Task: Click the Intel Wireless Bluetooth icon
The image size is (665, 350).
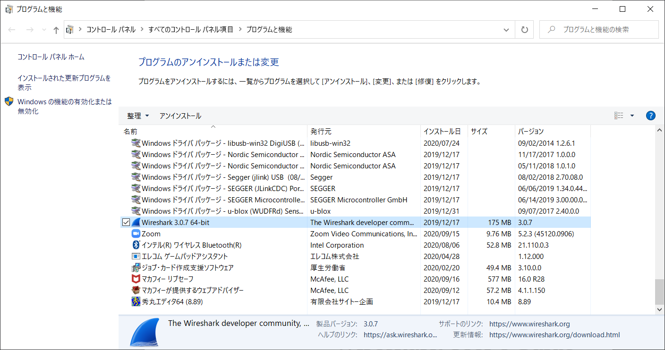Action: tap(136, 245)
